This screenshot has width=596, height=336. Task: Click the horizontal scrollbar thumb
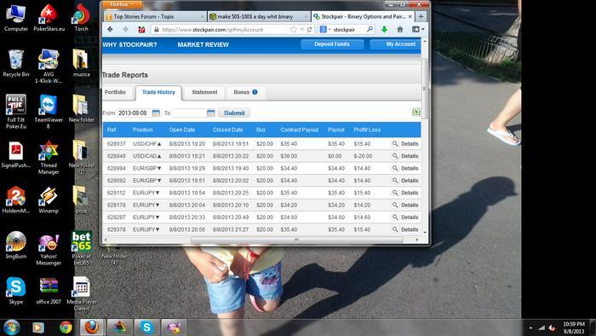coord(296,240)
